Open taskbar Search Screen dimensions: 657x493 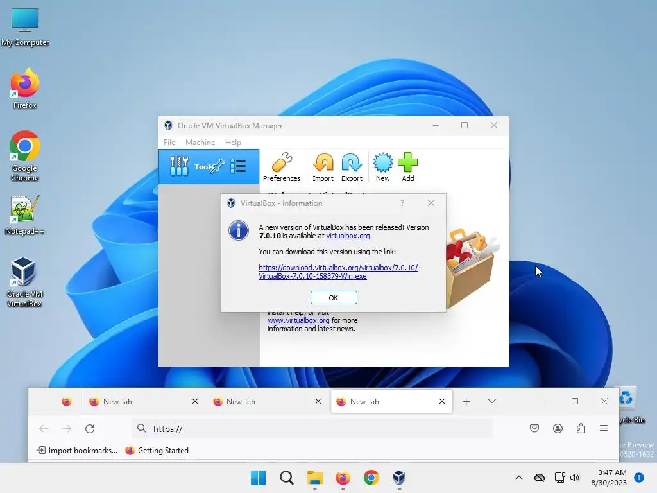click(287, 478)
